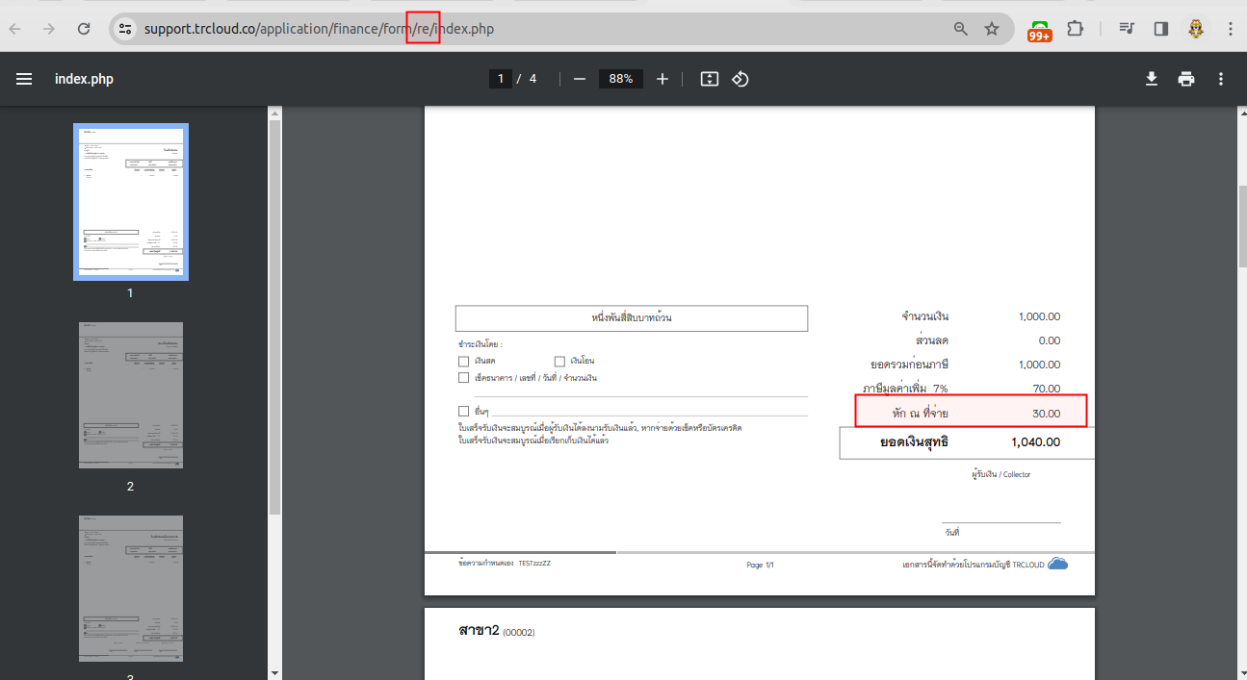1247x680 pixels.
Task: Click the 30.00 withholding value
Action: [x=1046, y=414]
